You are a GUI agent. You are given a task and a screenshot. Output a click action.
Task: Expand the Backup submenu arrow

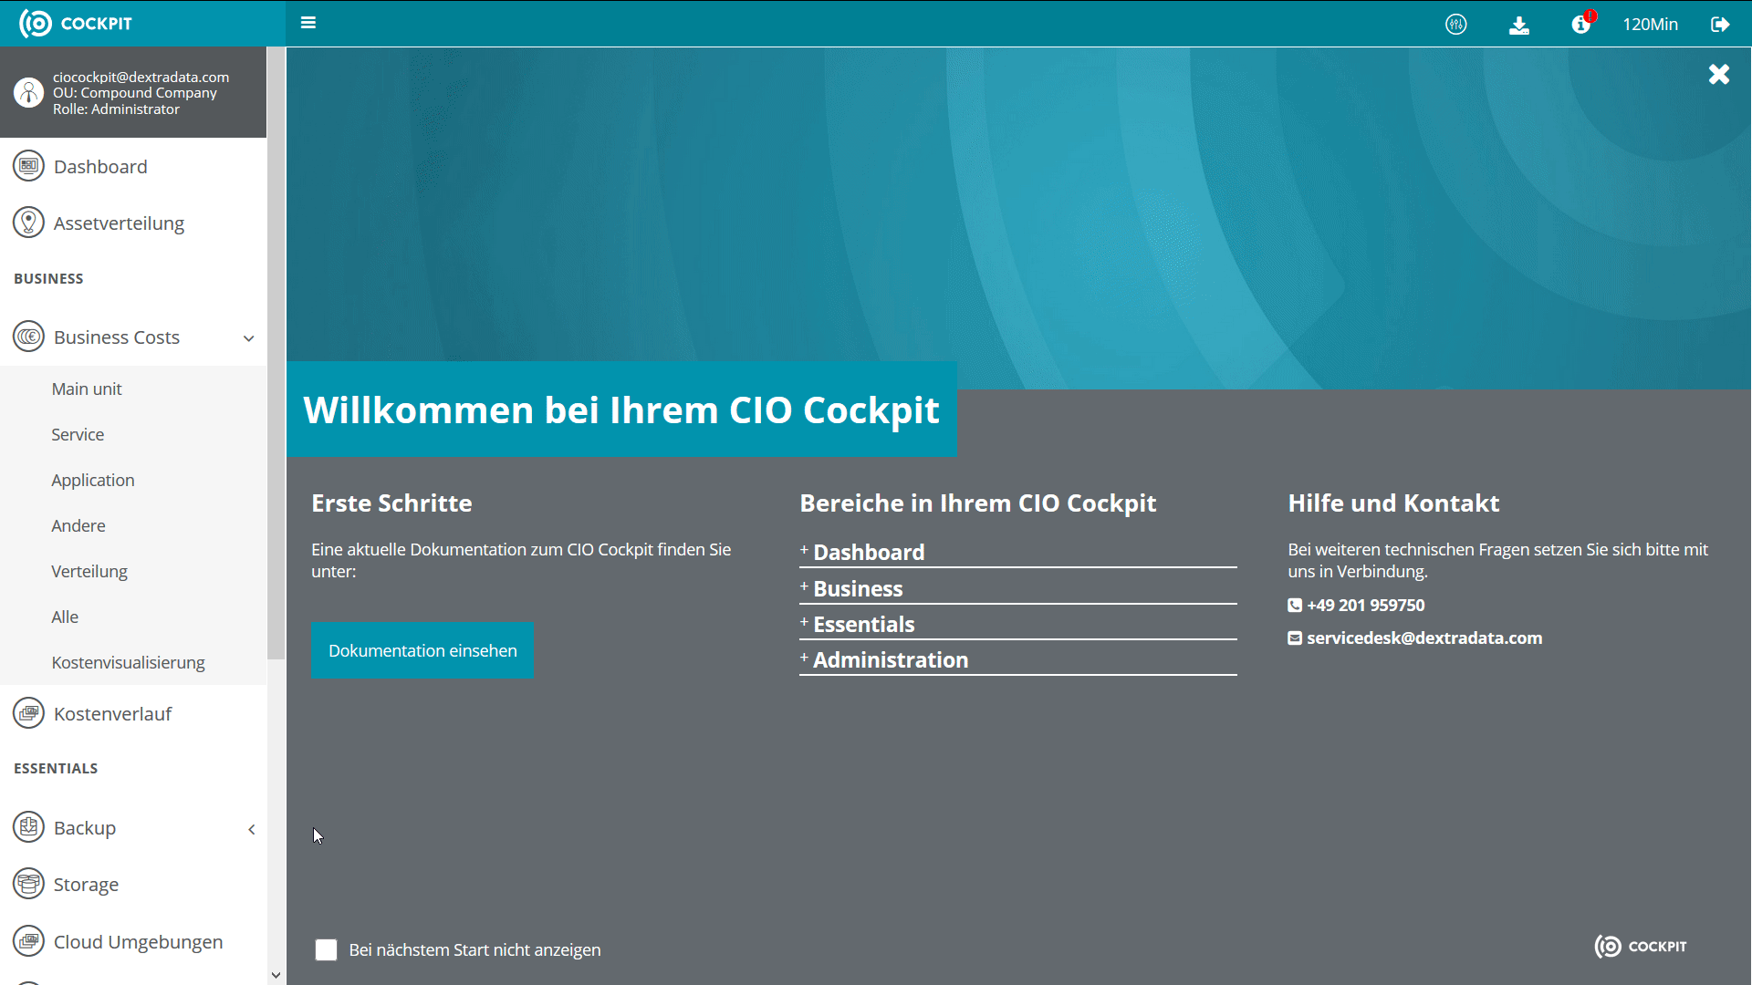pos(251,829)
